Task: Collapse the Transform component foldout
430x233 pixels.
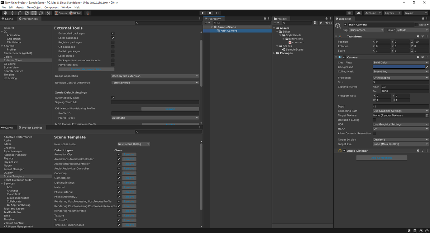Action: click(336, 36)
